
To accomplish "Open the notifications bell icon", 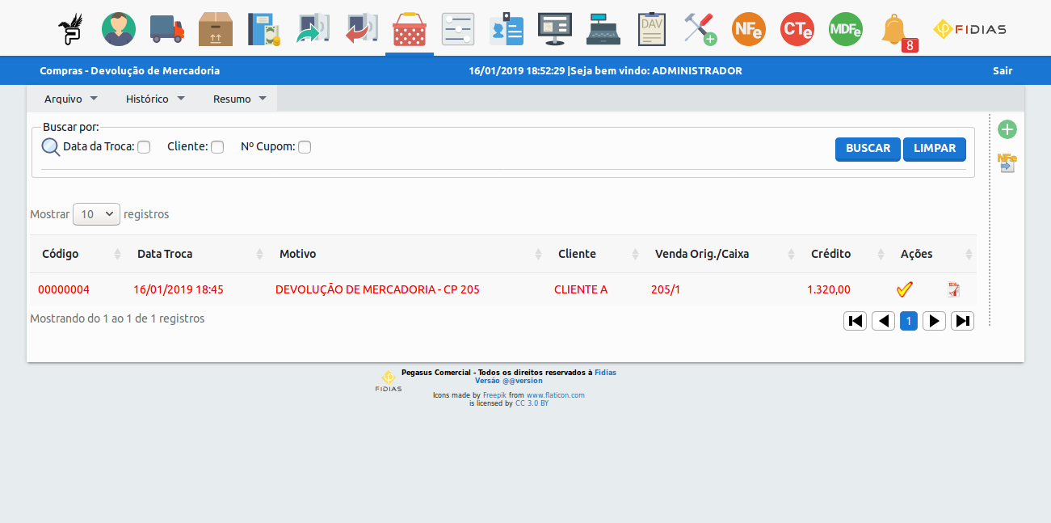I will pyautogui.click(x=895, y=30).
